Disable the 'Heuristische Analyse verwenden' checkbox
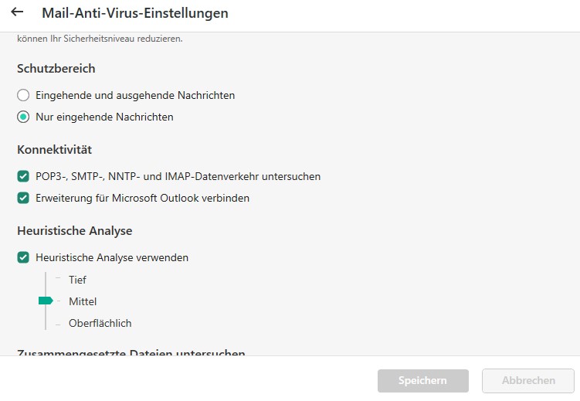580x401 pixels. [23, 257]
